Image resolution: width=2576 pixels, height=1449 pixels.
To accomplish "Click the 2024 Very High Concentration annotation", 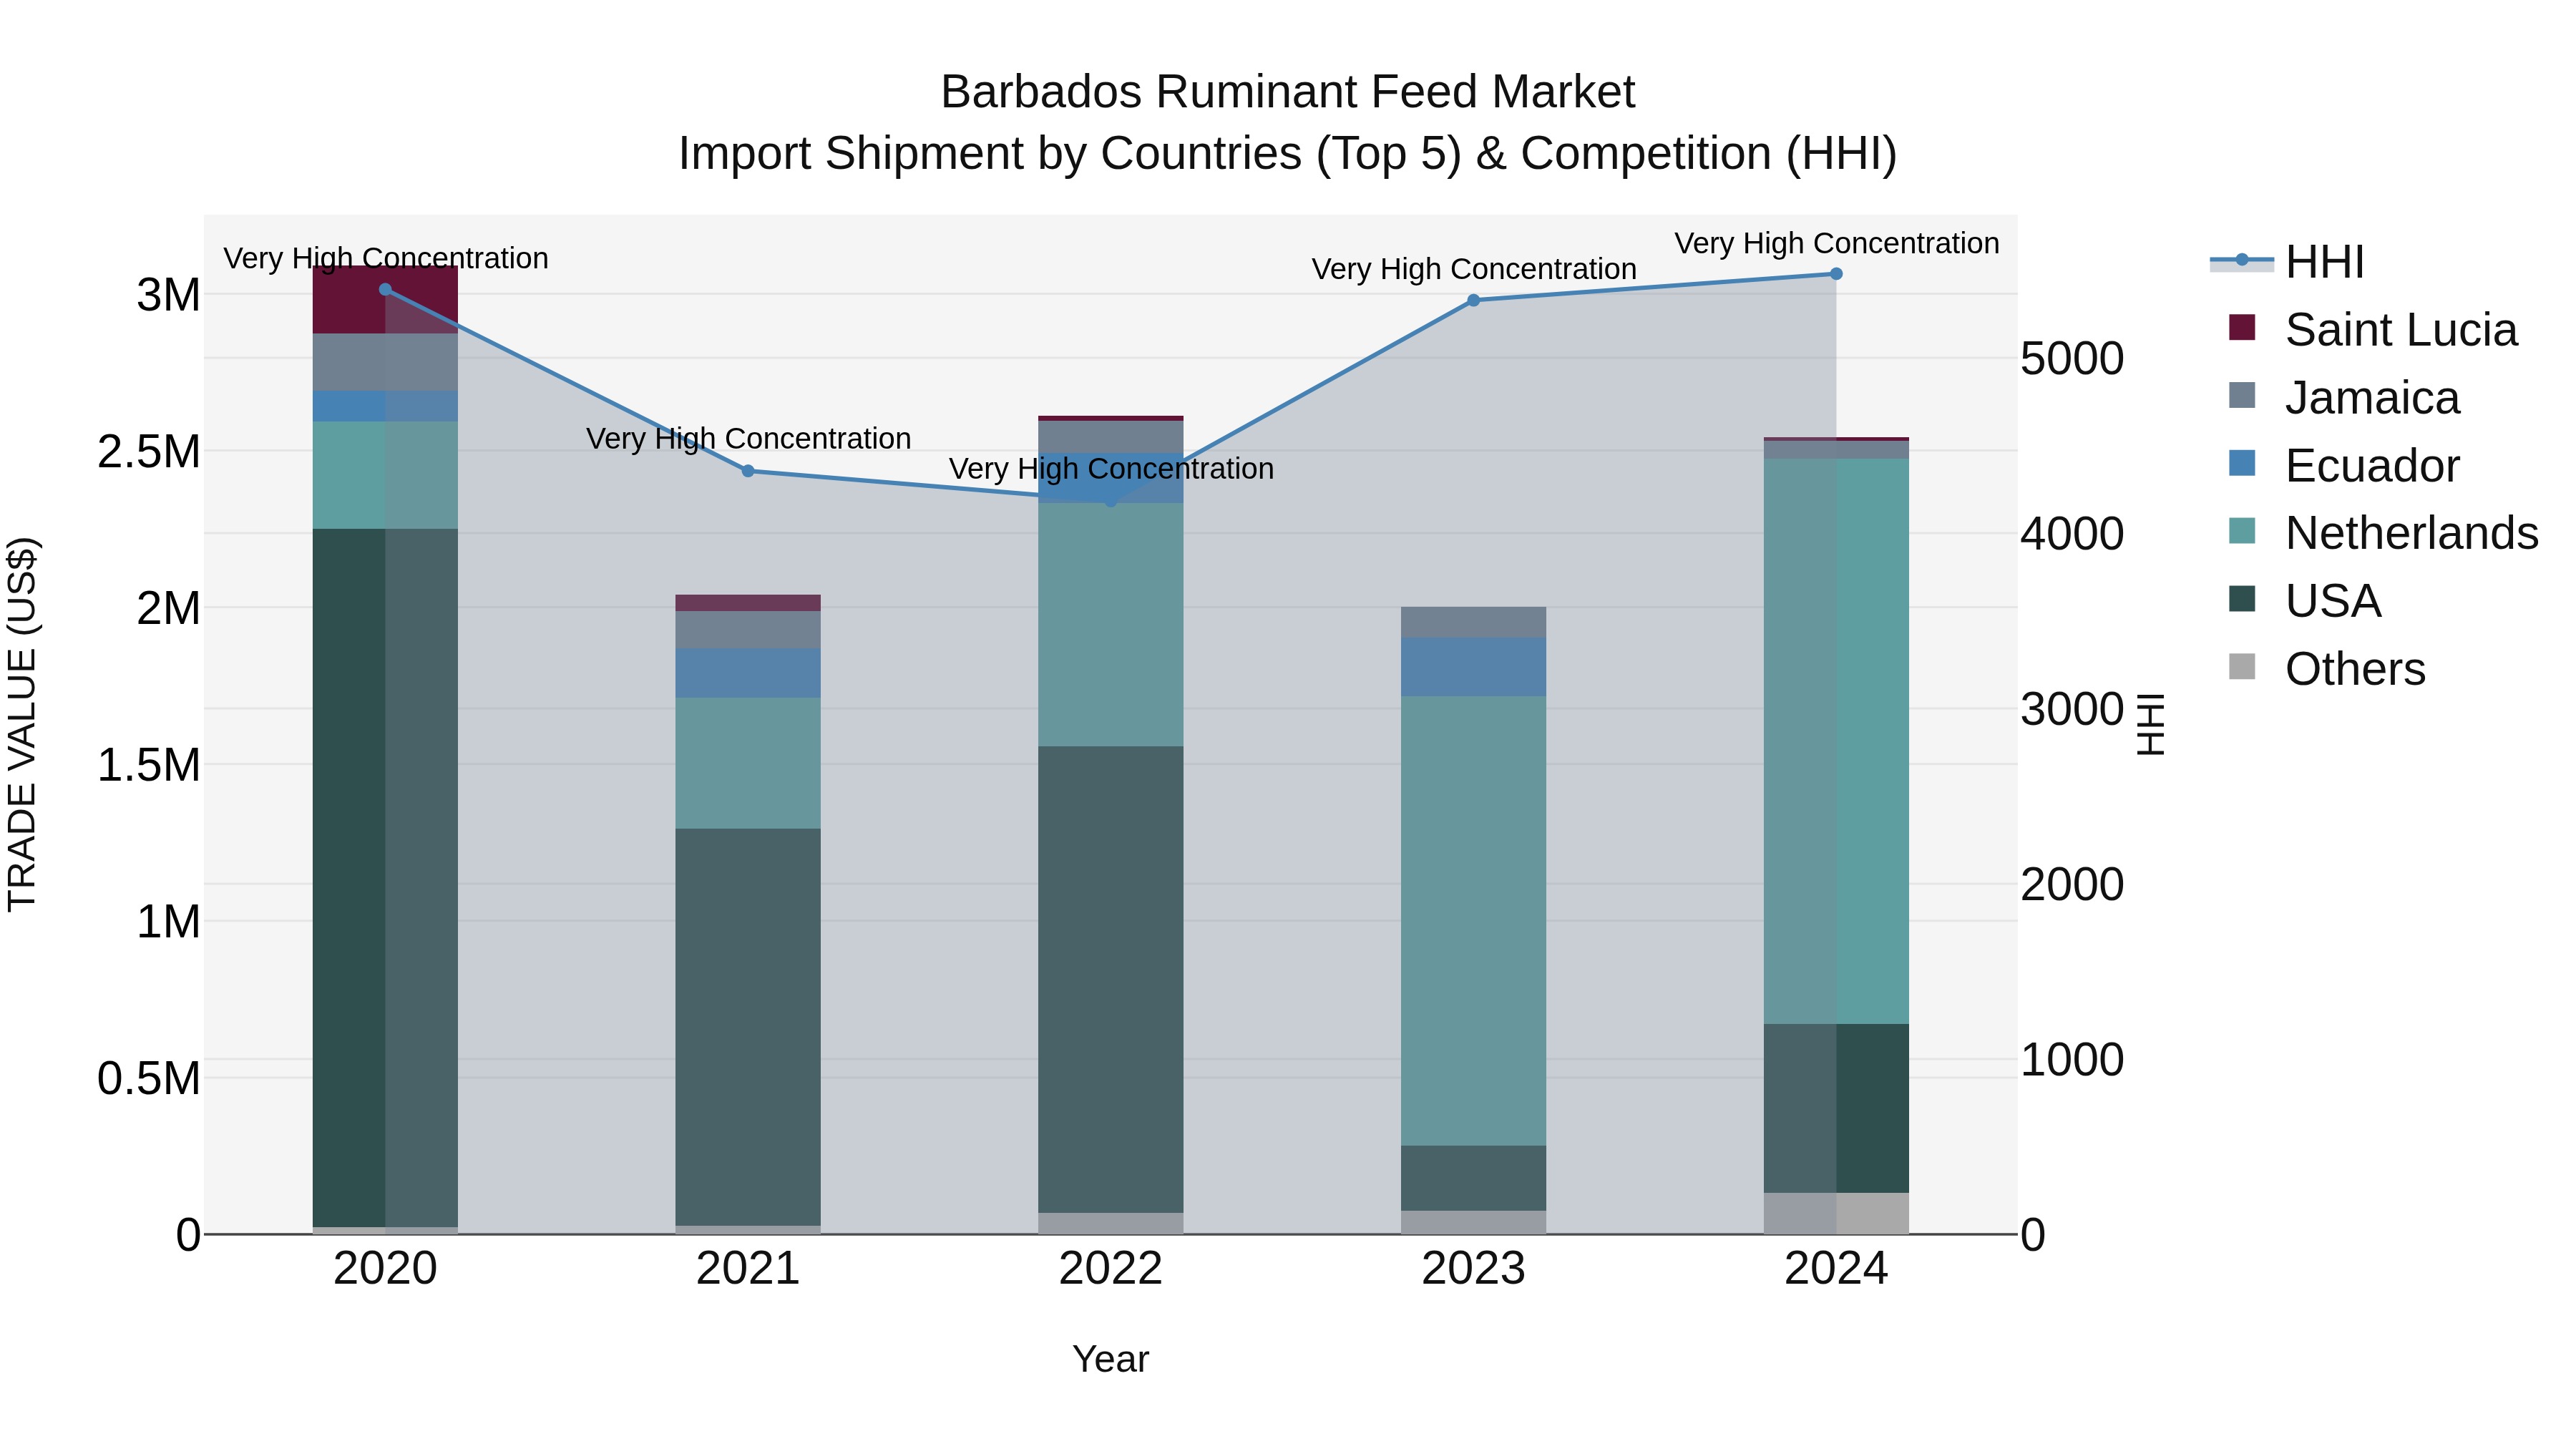I will click(x=1837, y=244).
